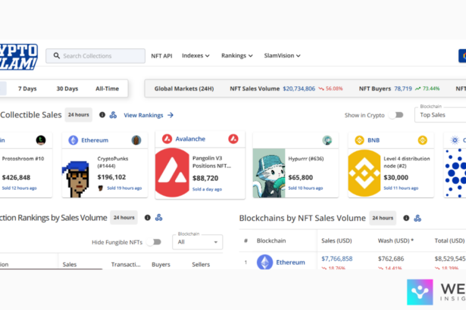Click the Ethereum icon in the CryptoPunks card header

pos(73,140)
